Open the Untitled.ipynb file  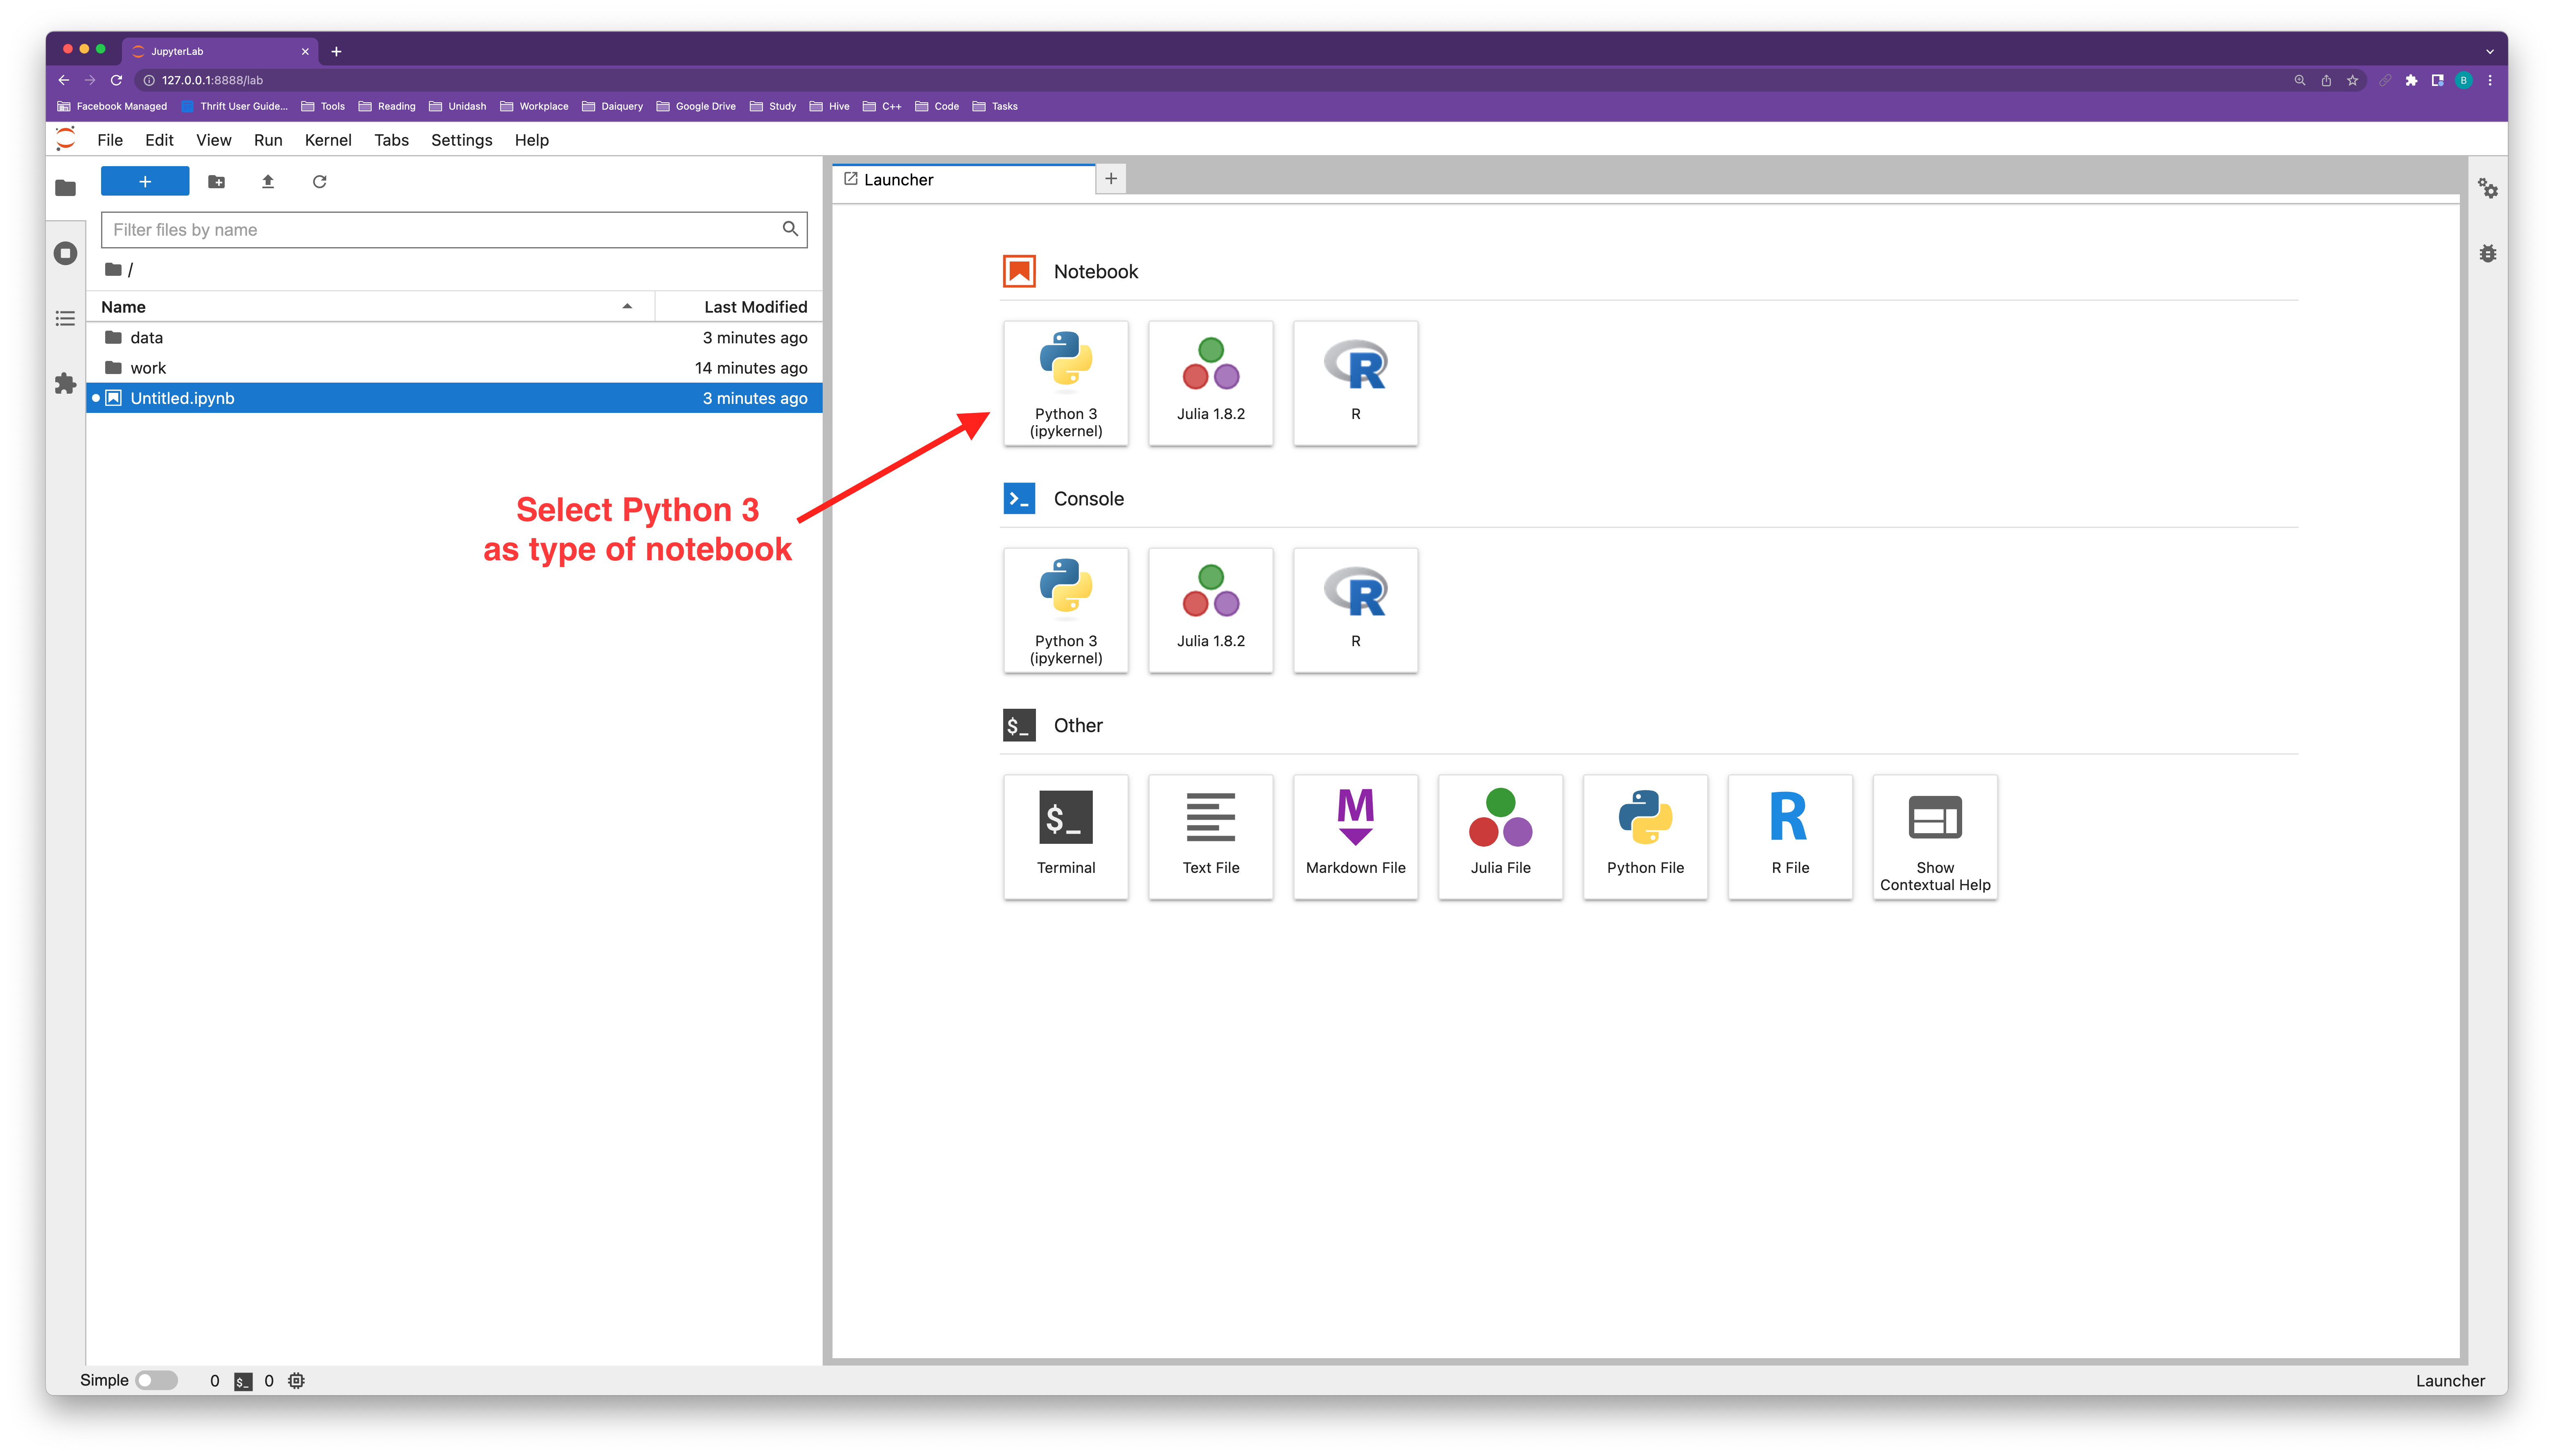[x=182, y=398]
